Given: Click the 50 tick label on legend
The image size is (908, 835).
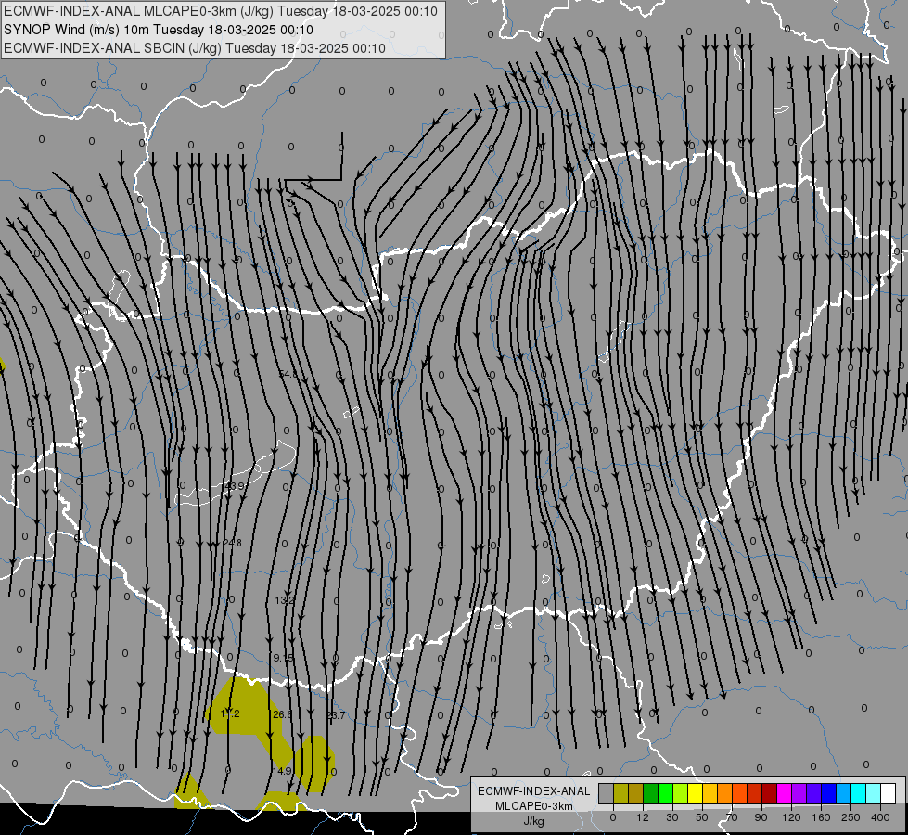Looking at the screenshot, I should (x=702, y=817).
